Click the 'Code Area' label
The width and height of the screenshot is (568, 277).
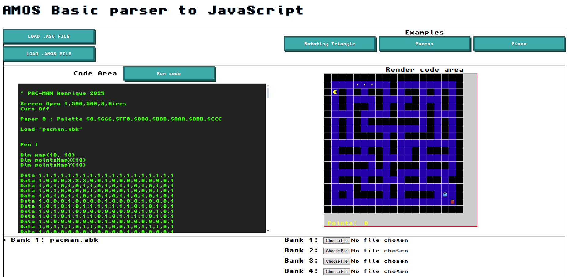tap(95, 74)
